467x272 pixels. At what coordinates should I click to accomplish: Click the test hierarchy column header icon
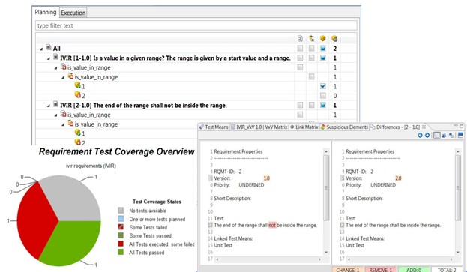pyautogui.click(x=311, y=38)
